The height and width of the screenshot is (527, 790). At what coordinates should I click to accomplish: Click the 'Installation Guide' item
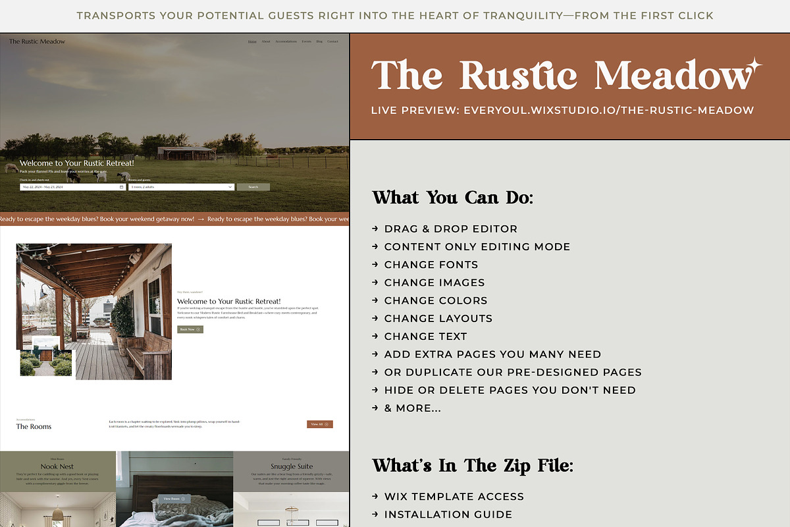448,514
